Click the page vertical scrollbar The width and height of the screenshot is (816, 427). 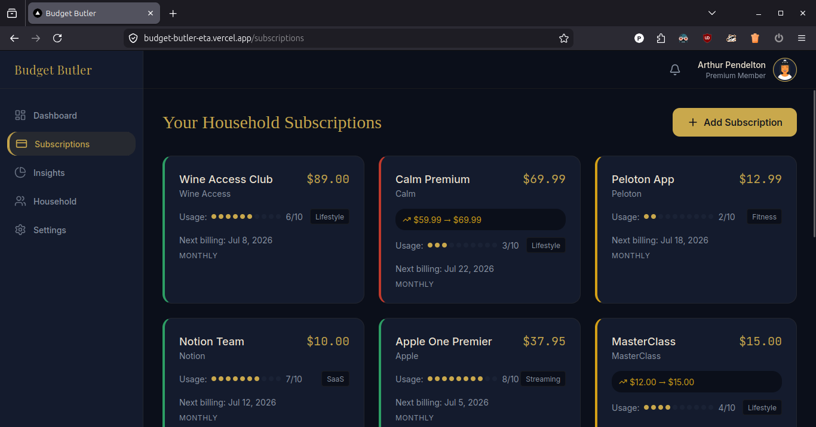click(814, 164)
